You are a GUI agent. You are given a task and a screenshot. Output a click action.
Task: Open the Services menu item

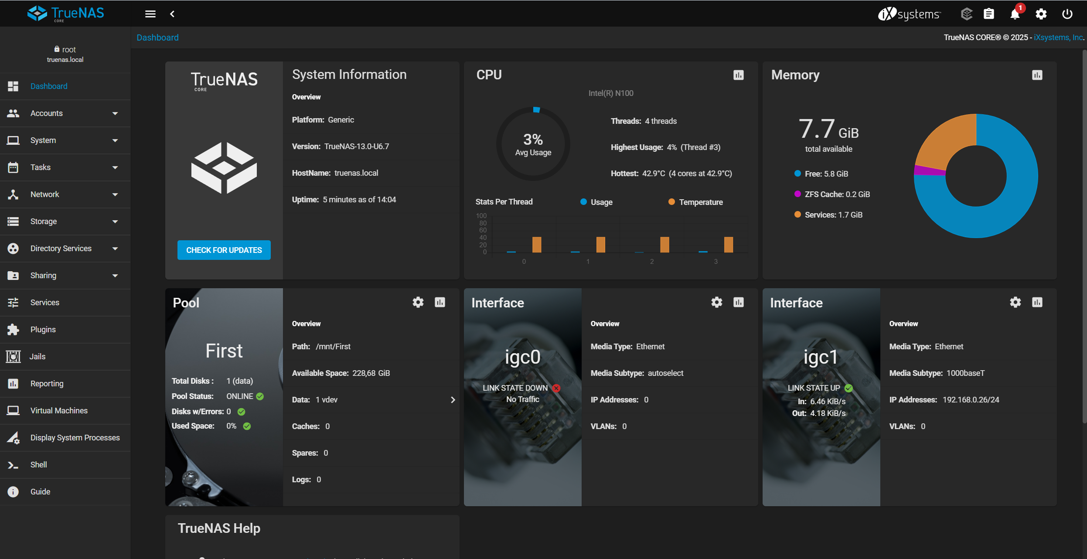click(45, 303)
